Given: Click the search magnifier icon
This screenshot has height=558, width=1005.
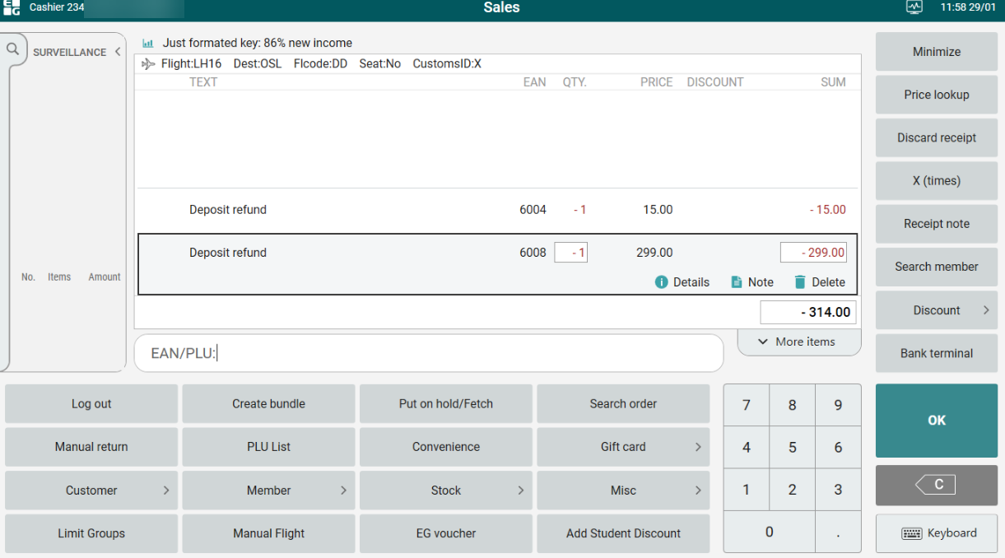Looking at the screenshot, I should tap(12, 49).
